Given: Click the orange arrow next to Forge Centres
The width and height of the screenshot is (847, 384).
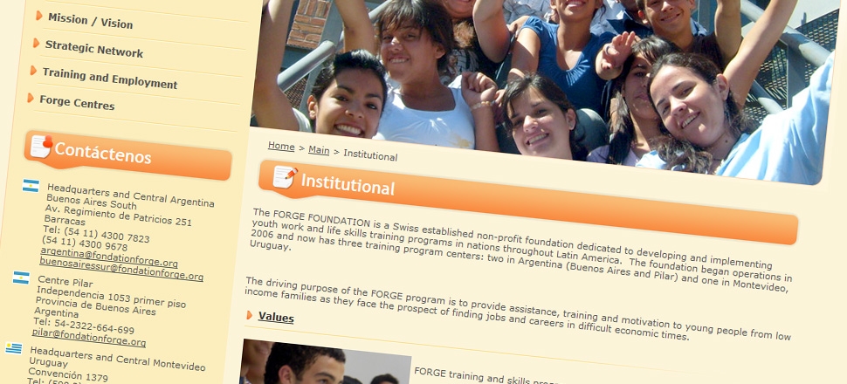Looking at the screenshot, I should (x=31, y=98).
